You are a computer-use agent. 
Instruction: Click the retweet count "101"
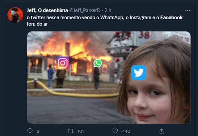(x=81, y=131)
